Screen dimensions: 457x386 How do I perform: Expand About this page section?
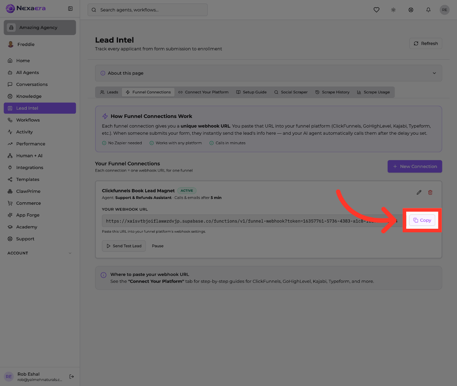[x=269, y=73]
